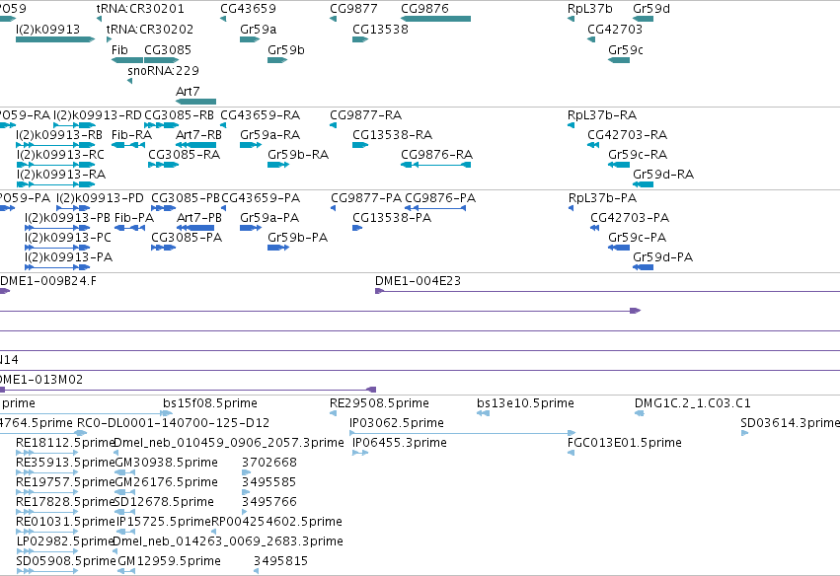840x576 pixels.
Task: Select the l(2)k09913-RC transcript
Action: [x=55, y=165]
